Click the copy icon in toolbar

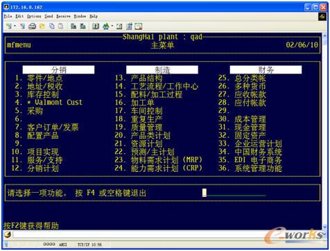click(52, 26)
